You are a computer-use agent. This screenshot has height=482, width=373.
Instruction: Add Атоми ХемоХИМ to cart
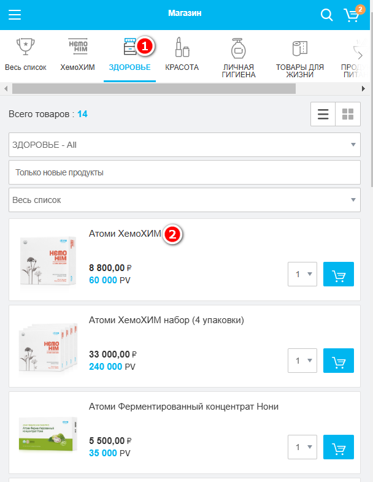tap(339, 274)
